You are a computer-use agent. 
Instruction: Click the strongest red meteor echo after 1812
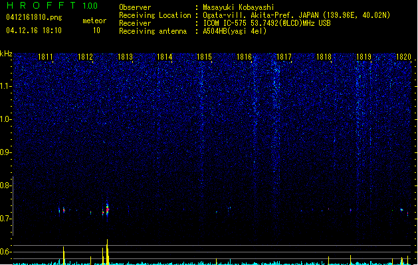[108, 209]
